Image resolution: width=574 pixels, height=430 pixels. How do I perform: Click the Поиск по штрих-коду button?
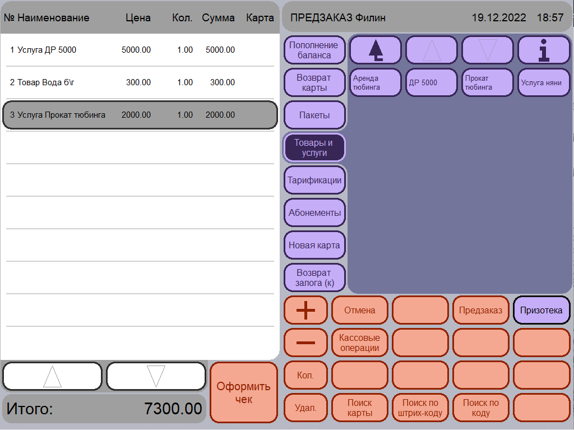point(420,408)
